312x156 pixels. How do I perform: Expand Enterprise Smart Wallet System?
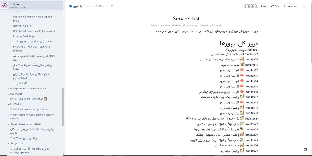(8, 89)
